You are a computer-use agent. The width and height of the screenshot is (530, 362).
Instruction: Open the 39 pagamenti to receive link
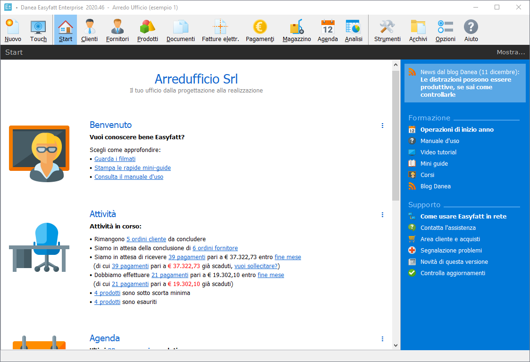coord(187,257)
